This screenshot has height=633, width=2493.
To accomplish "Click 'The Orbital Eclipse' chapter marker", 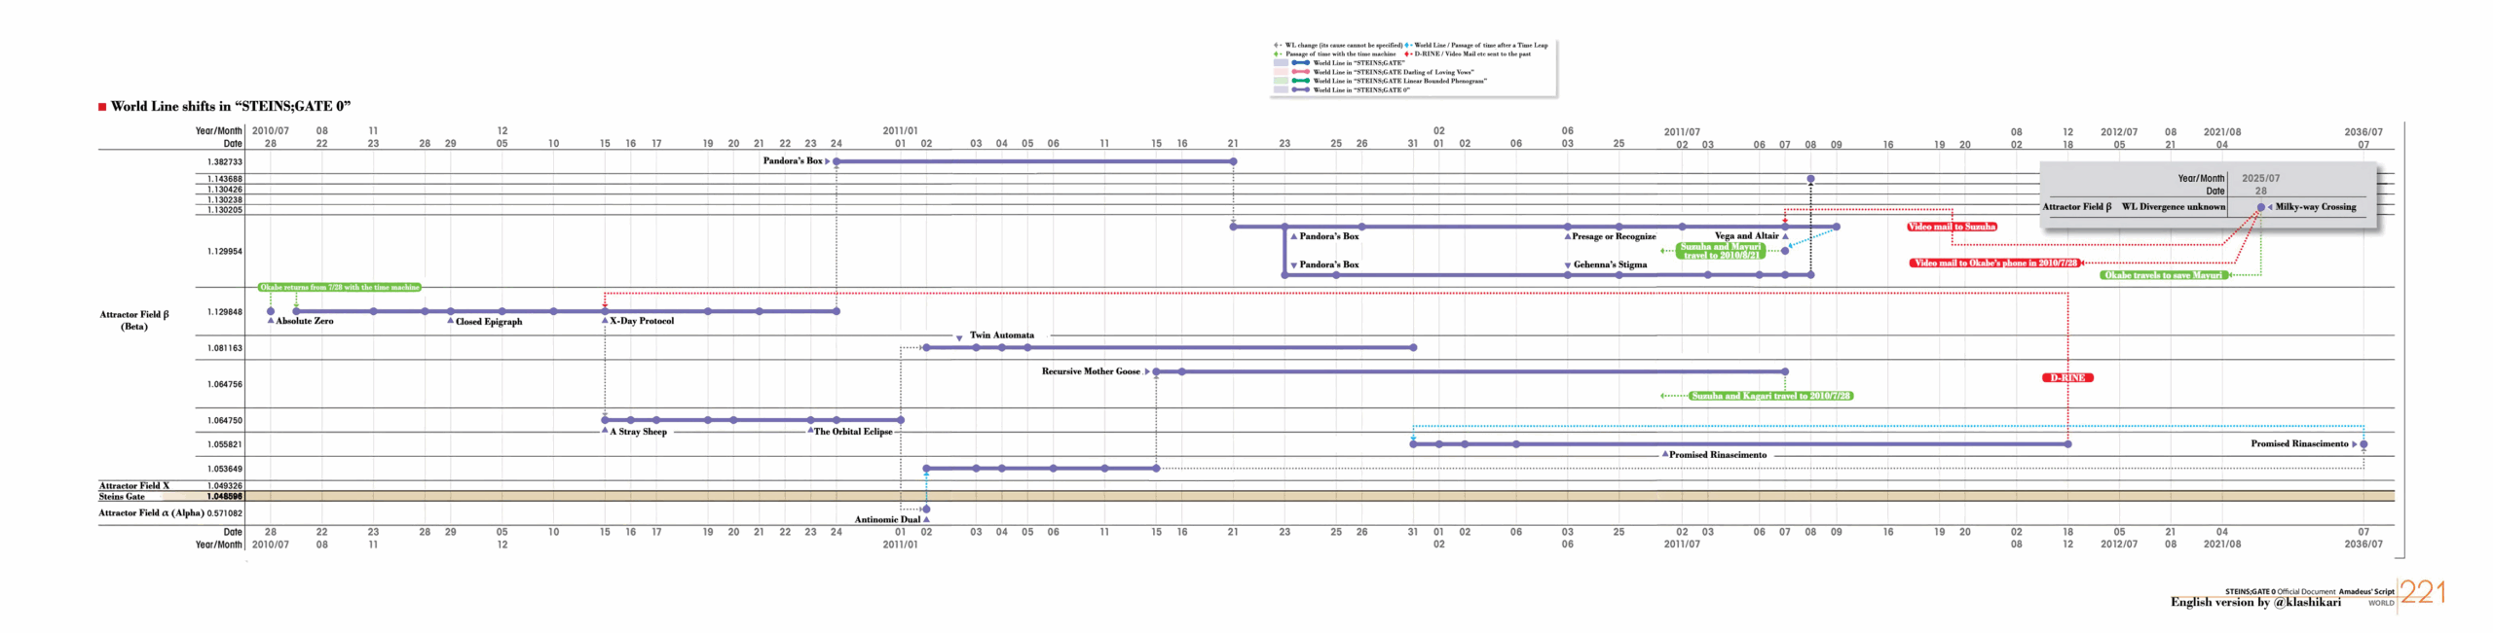I will click(852, 432).
